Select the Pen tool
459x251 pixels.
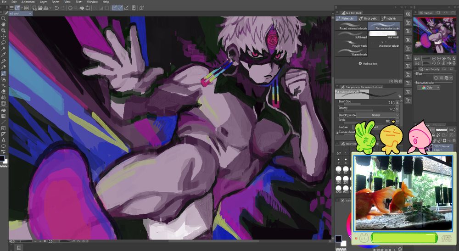click(4, 61)
